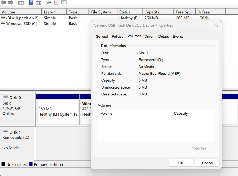This screenshot has height=176, width=238.
Task: Switch to the Policies tab
Action: click(118, 36)
